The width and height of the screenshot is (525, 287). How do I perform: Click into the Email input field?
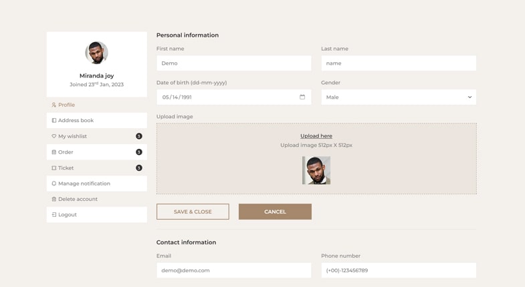233,270
